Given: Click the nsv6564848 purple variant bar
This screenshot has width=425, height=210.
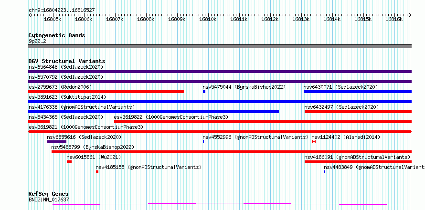Looking at the screenshot, I should click(x=220, y=72).
